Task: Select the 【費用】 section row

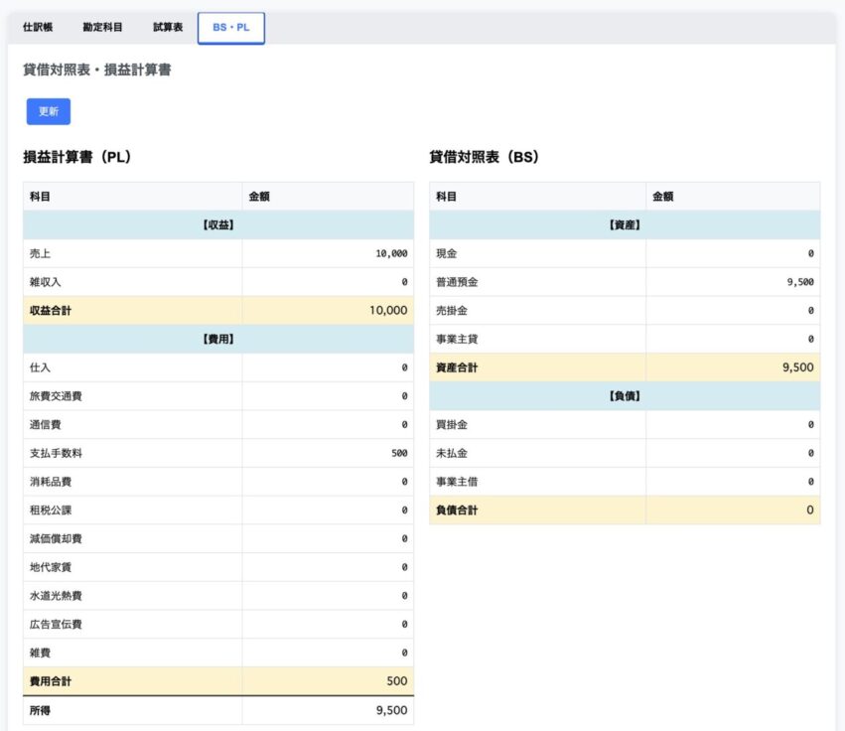Action: pos(218,339)
